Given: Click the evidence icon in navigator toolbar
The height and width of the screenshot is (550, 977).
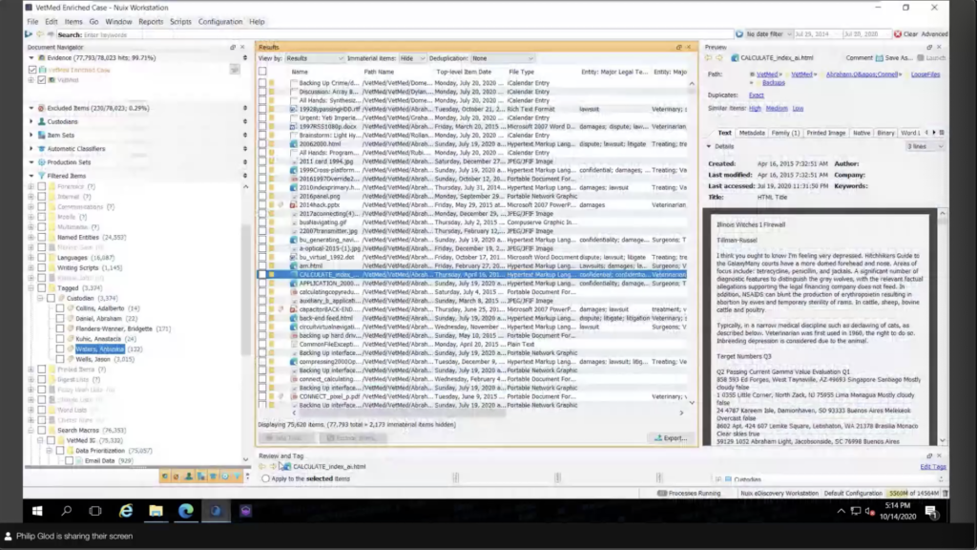Looking at the screenshot, I should [x=164, y=476].
